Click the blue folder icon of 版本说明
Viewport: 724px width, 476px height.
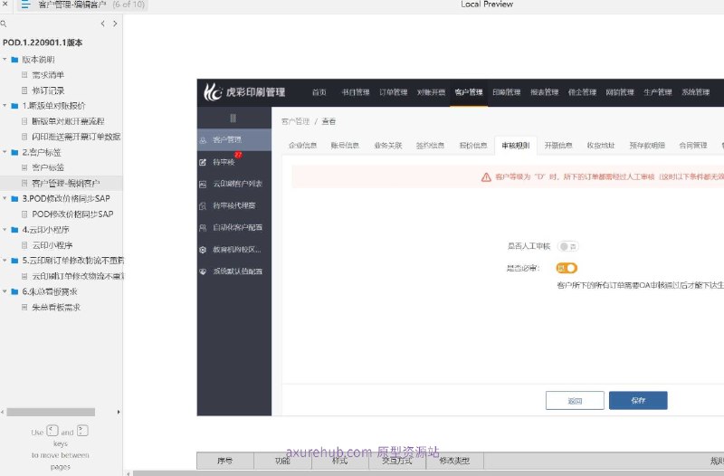14,60
